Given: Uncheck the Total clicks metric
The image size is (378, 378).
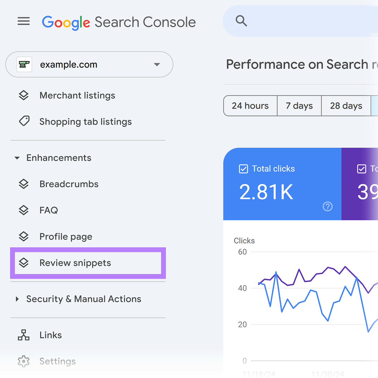Looking at the screenshot, I should (243, 169).
